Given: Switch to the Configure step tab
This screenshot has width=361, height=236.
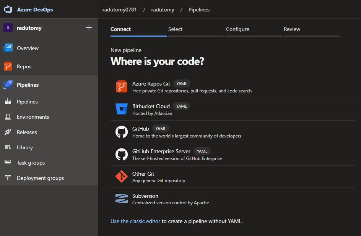Looking at the screenshot, I should point(254,31).
